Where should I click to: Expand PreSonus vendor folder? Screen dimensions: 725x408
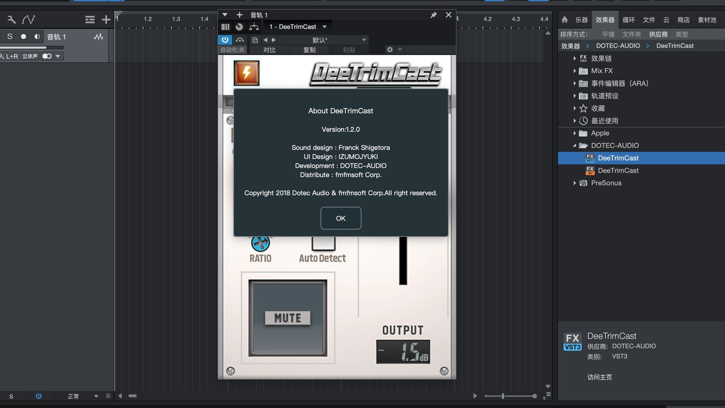[574, 183]
